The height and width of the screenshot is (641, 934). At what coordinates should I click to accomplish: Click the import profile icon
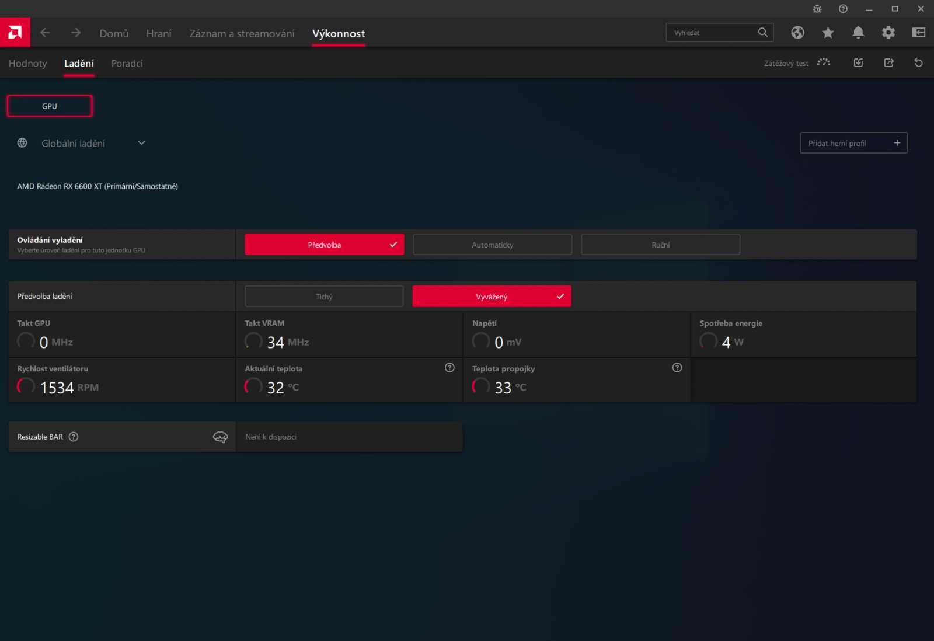pyautogui.click(x=858, y=62)
